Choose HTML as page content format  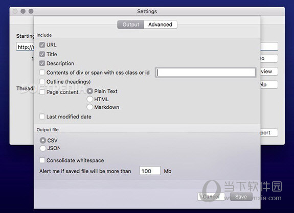coord(90,99)
